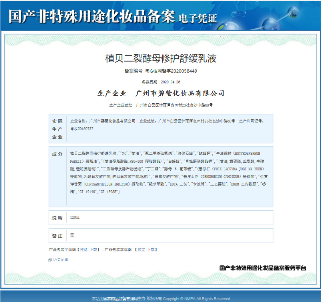
Task: Click the 电子凭证 banner subtitle
Action: [198, 18]
